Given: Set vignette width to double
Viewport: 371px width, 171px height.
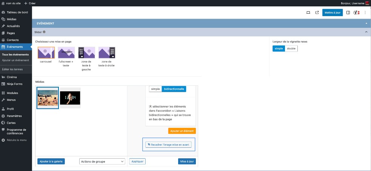Looking at the screenshot, I should click(x=291, y=48).
